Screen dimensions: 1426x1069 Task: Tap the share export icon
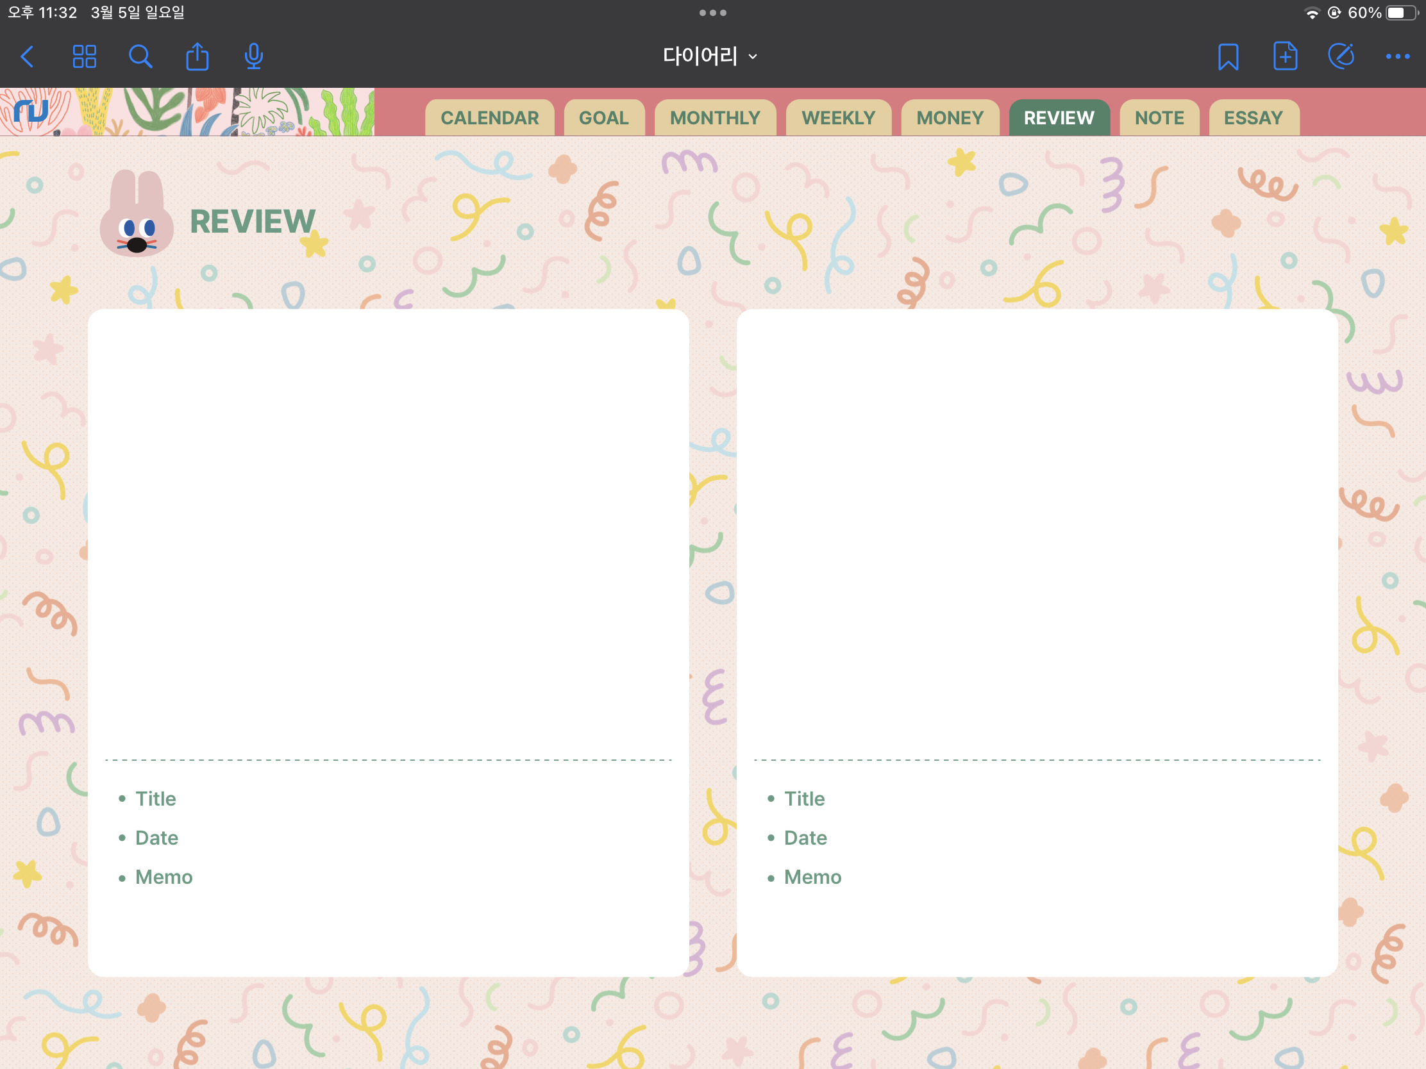[197, 56]
